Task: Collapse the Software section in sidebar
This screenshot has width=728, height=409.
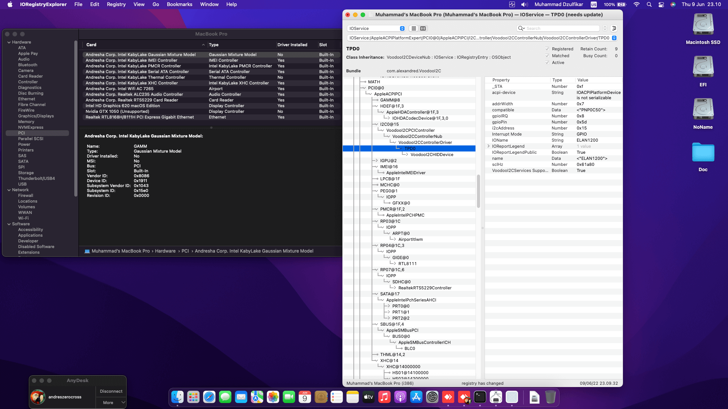Action: (9, 224)
